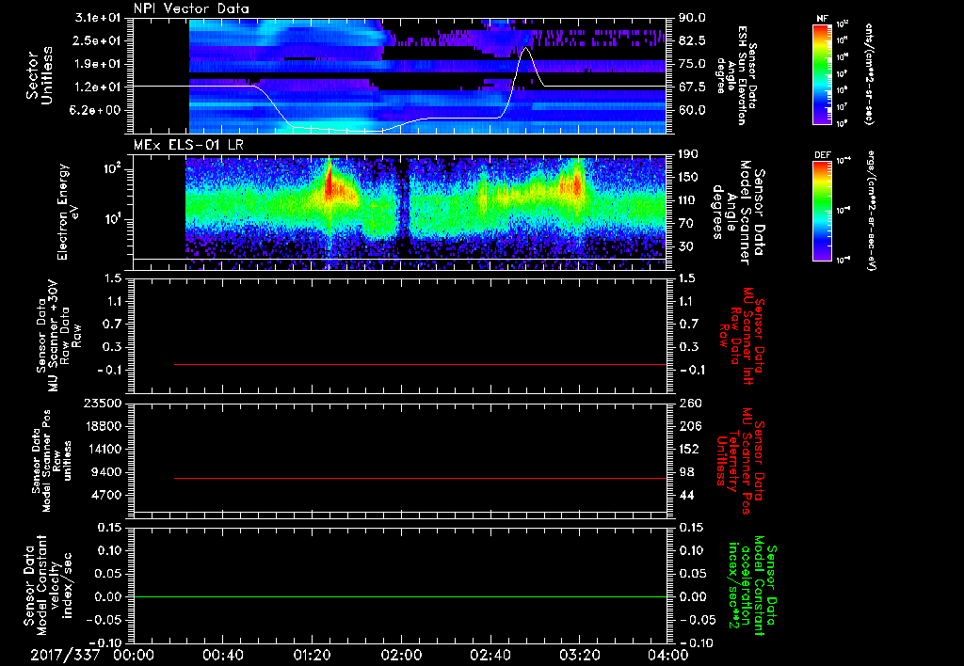This screenshot has height=666, width=964.
Task: Click the '190' scanner angle tick value
Action: (688, 153)
